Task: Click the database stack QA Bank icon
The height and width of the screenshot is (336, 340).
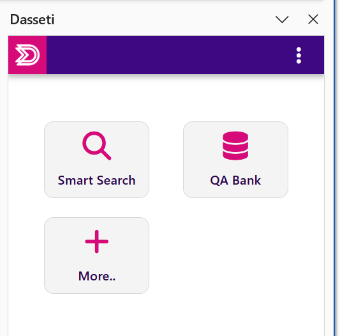Action: (x=235, y=146)
